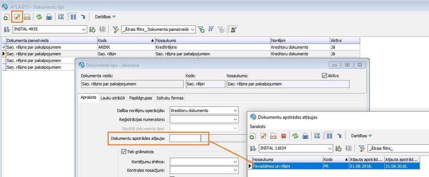Click the gray columns icon after INSTAL 4935
Viewport: 429px width, 177px height.
pyautogui.click(x=102, y=29)
